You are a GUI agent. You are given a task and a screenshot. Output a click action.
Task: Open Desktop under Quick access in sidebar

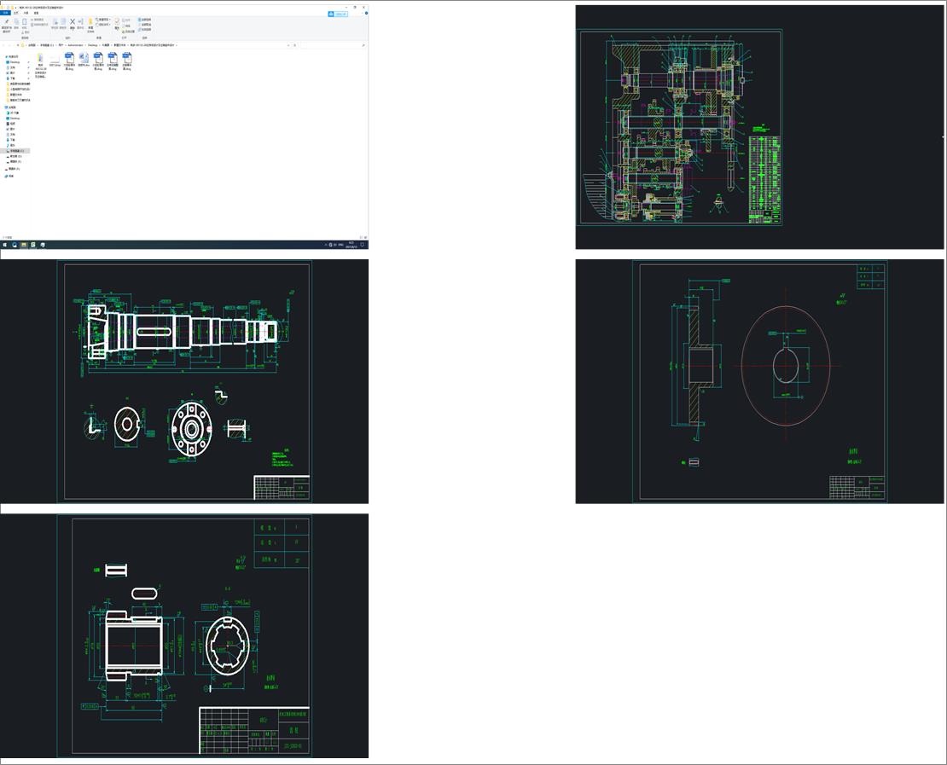[13, 62]
